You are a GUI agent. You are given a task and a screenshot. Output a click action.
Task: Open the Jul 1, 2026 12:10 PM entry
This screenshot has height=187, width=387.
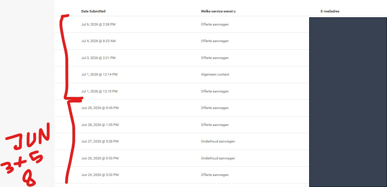click(99, 91)
